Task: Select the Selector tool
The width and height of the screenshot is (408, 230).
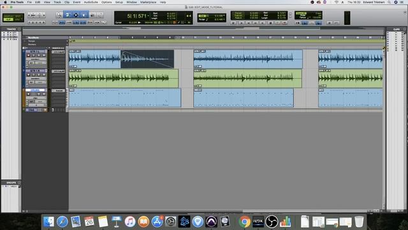Action: [76, 15]
